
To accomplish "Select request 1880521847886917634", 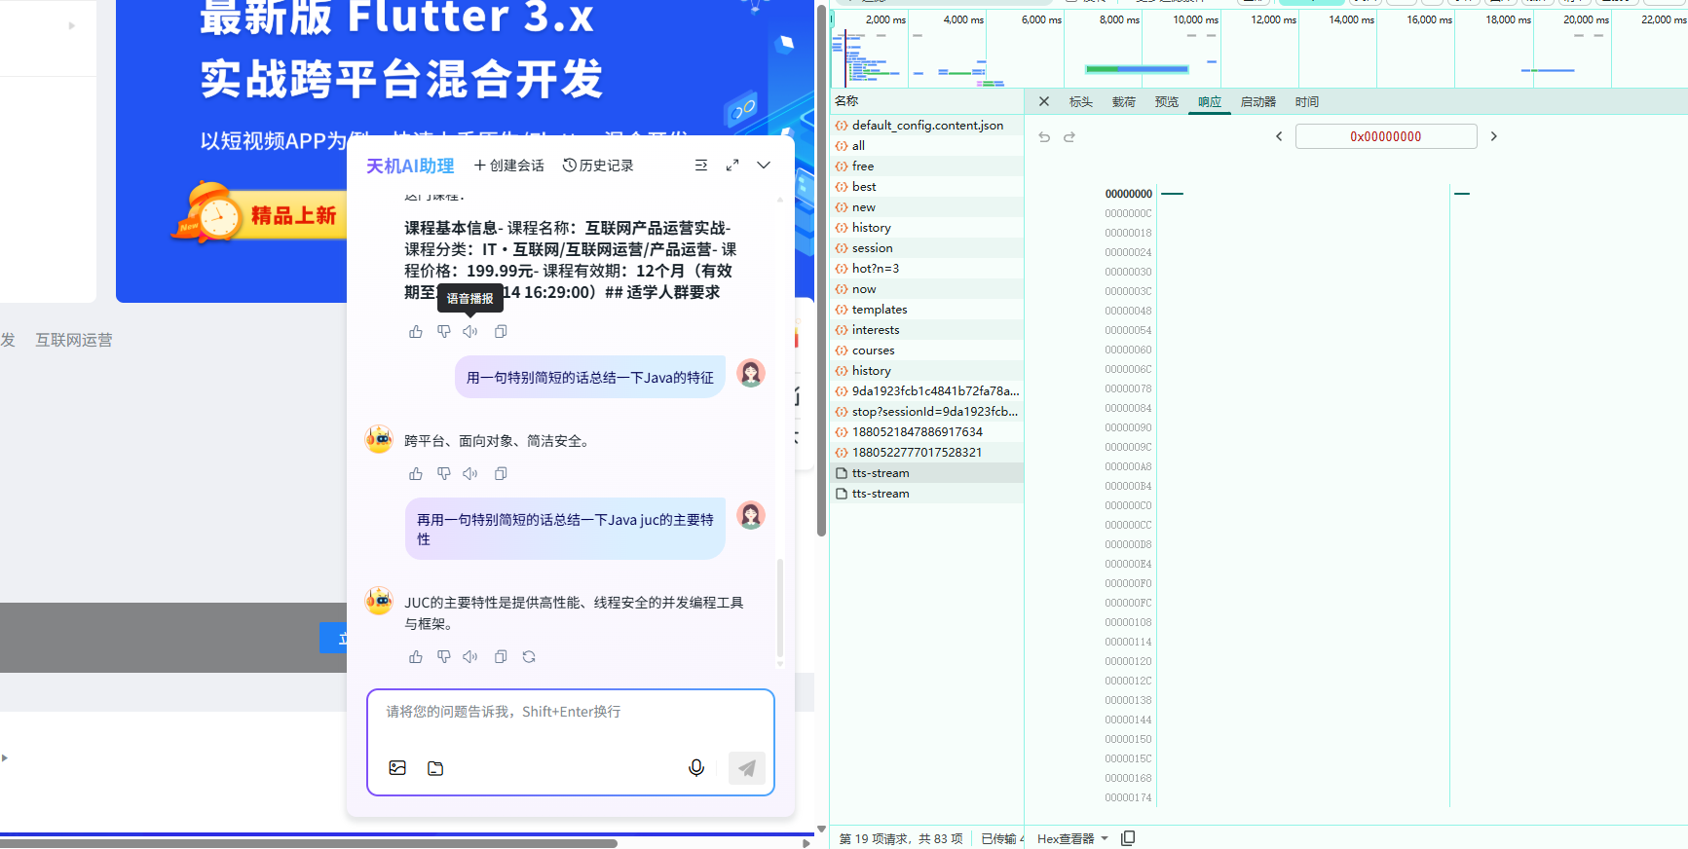I will [x=926, y=432].
